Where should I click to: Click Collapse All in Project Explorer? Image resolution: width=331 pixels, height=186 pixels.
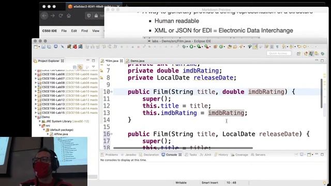pos(74,67)
